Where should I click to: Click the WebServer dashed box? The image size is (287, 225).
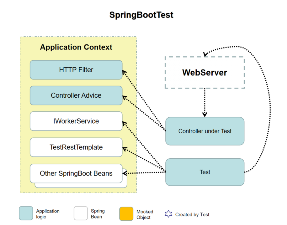[x=205, y=73]
